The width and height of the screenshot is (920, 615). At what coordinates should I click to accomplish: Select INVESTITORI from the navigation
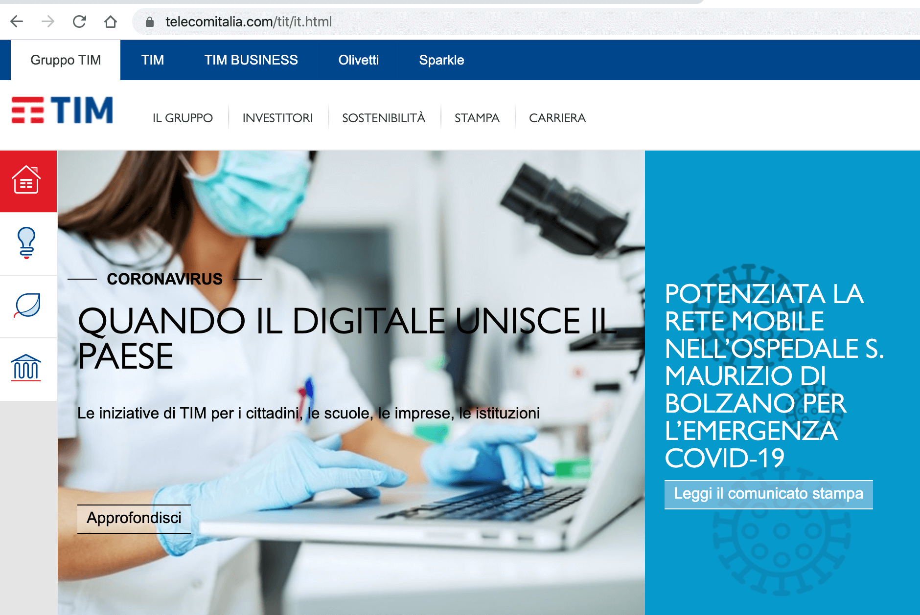(x=277, y=117)
